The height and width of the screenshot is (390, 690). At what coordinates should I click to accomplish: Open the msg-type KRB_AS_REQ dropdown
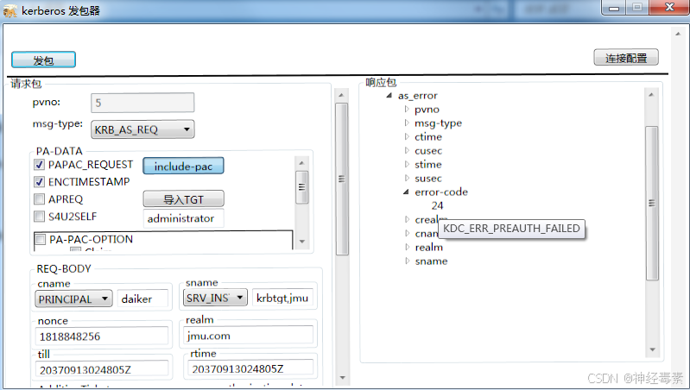[142, 129]
